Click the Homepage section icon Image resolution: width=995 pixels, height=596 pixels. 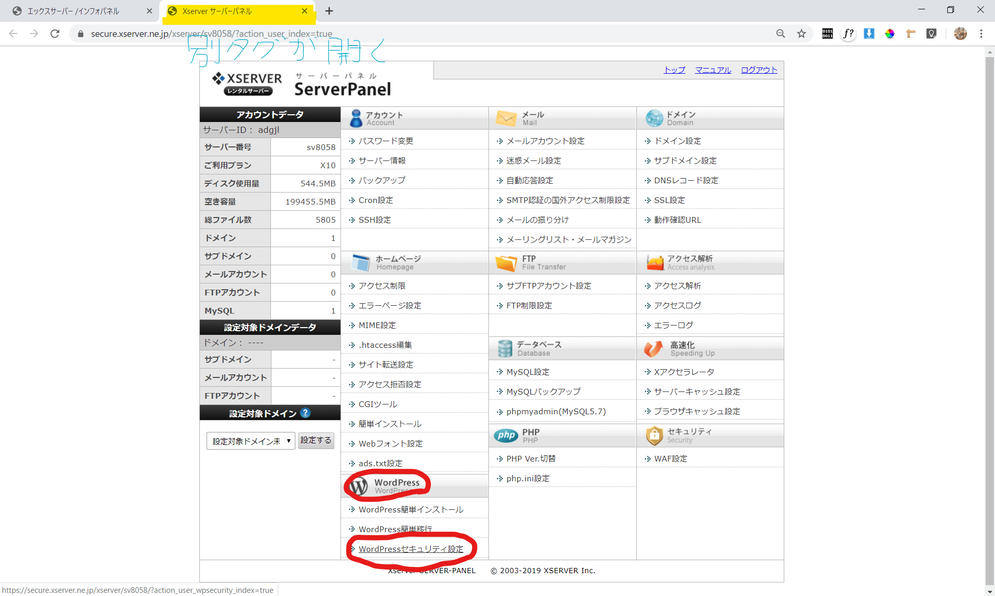(x=360, y=263)
